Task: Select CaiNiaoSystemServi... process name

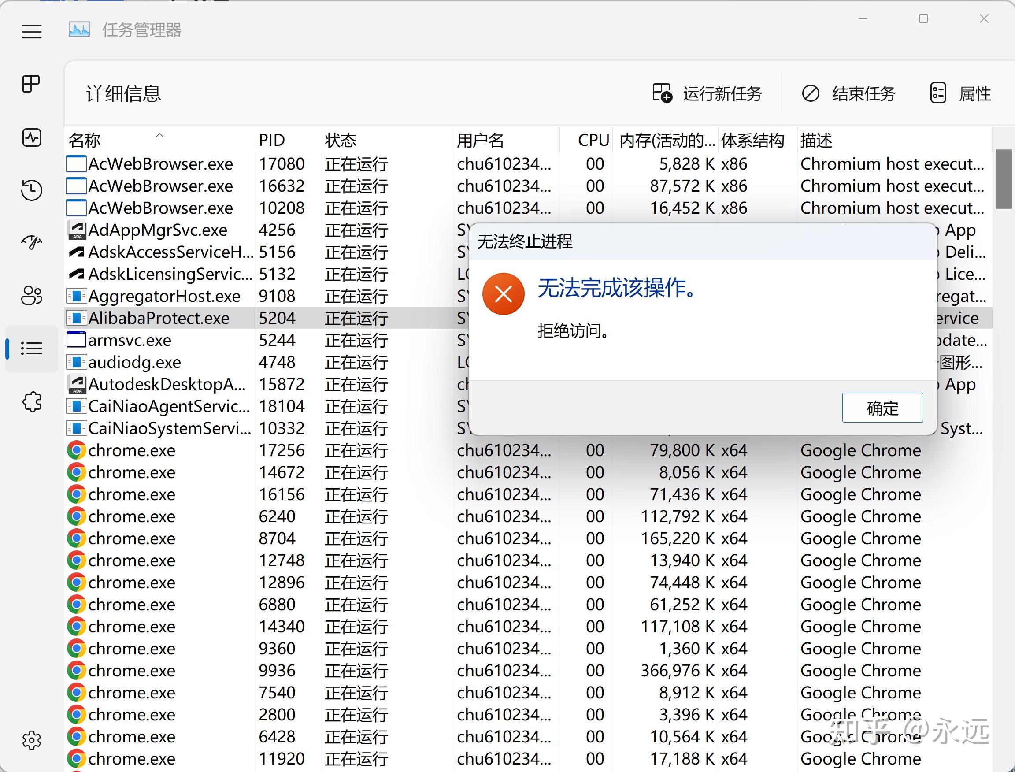Action: [x=170, y=428]
